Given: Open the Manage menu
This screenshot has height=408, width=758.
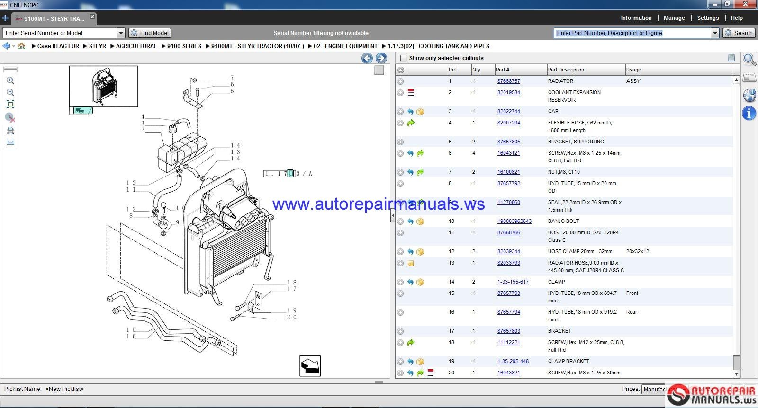Looking at the screenshot, I should (x=674, y=18).
